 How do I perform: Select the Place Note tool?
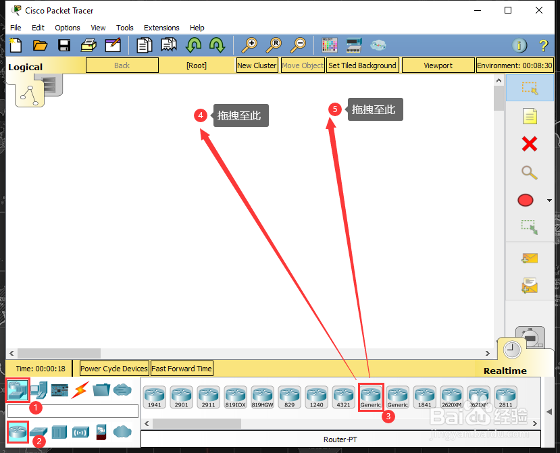click(x=530, y=116)
